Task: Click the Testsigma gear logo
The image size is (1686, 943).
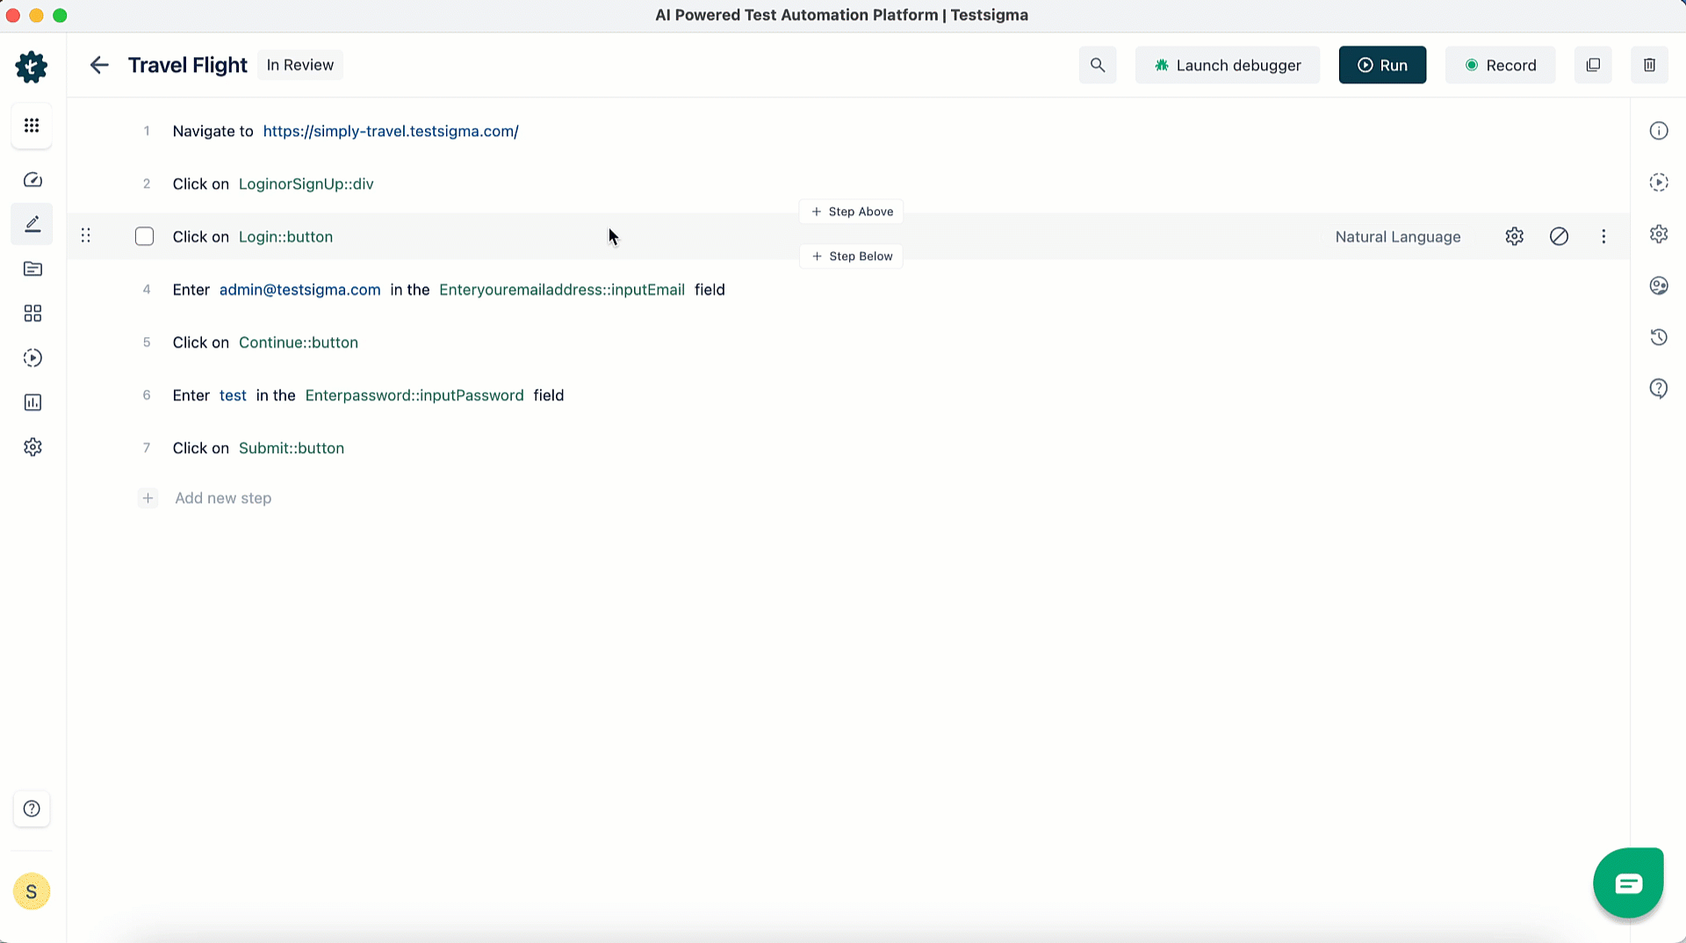Action: 32,67
